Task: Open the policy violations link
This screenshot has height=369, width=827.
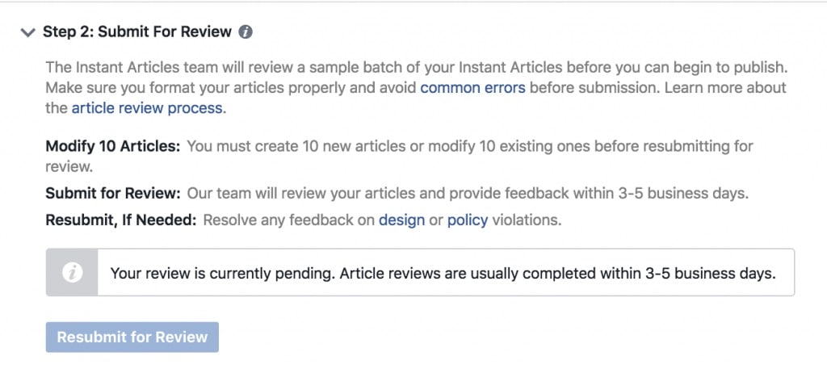Action: pos(468,220)
